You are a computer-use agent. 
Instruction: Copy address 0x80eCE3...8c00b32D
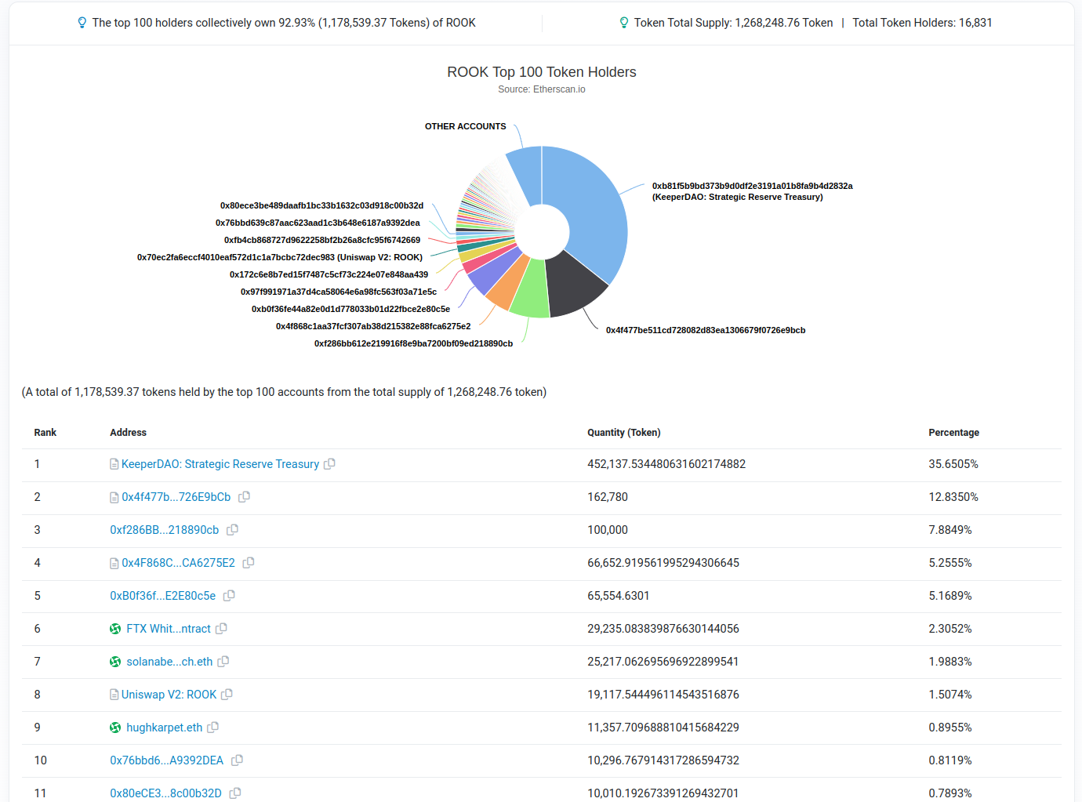[234, 793]
